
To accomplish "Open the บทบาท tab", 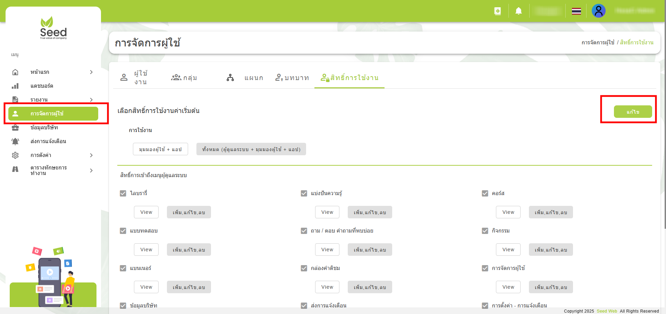I will (x=292, y=78).
